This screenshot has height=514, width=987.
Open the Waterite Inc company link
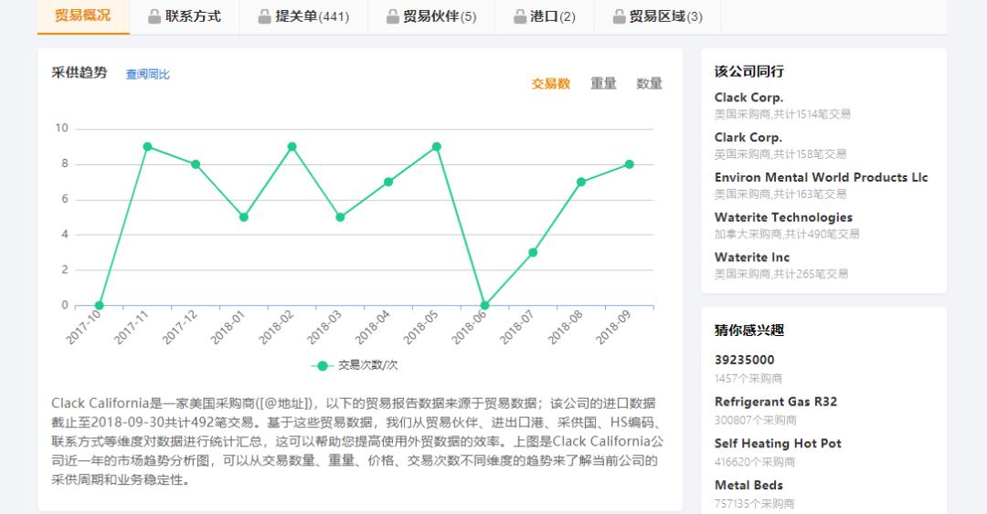point(751,257)
